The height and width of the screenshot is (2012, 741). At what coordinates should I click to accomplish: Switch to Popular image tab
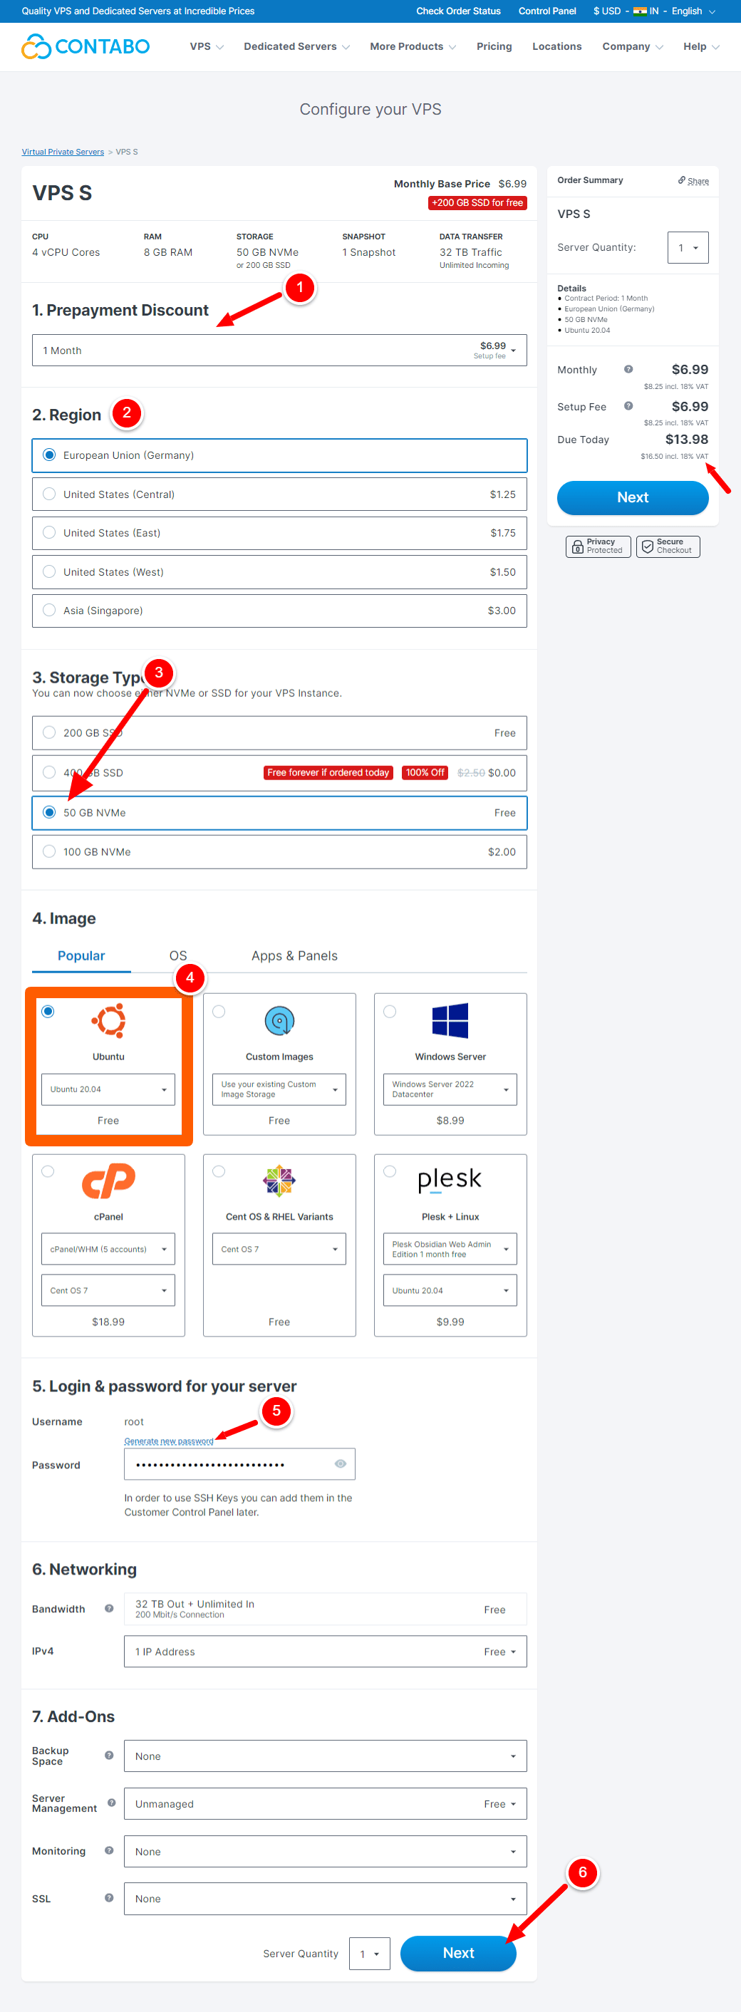(81, 955)
